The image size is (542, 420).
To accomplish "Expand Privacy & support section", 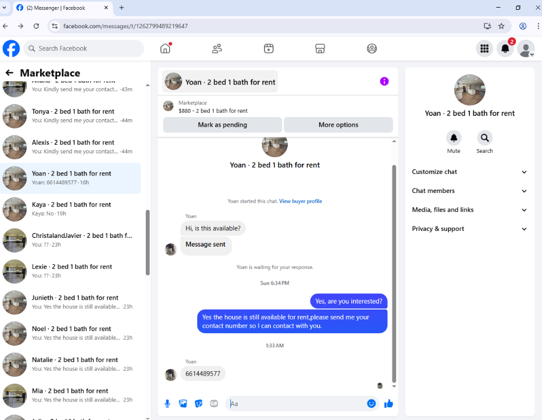I will pyautogui.click(x=469, y=229).
